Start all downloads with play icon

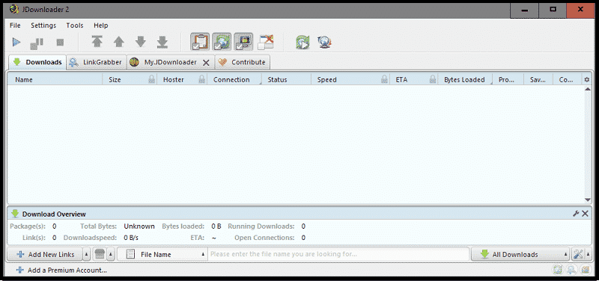pyautogui.click(x=16, y=42)
